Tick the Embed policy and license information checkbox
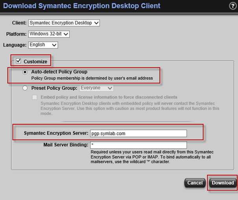Screen dimensions: 238x200 [x=35, y=97]
